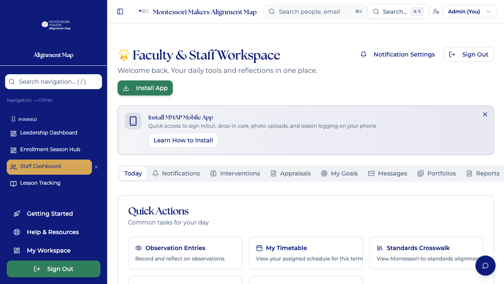Click the Enrollment Season Hub icon
Viewport: 504px width, 284px height.
click(x=14, y=150)
